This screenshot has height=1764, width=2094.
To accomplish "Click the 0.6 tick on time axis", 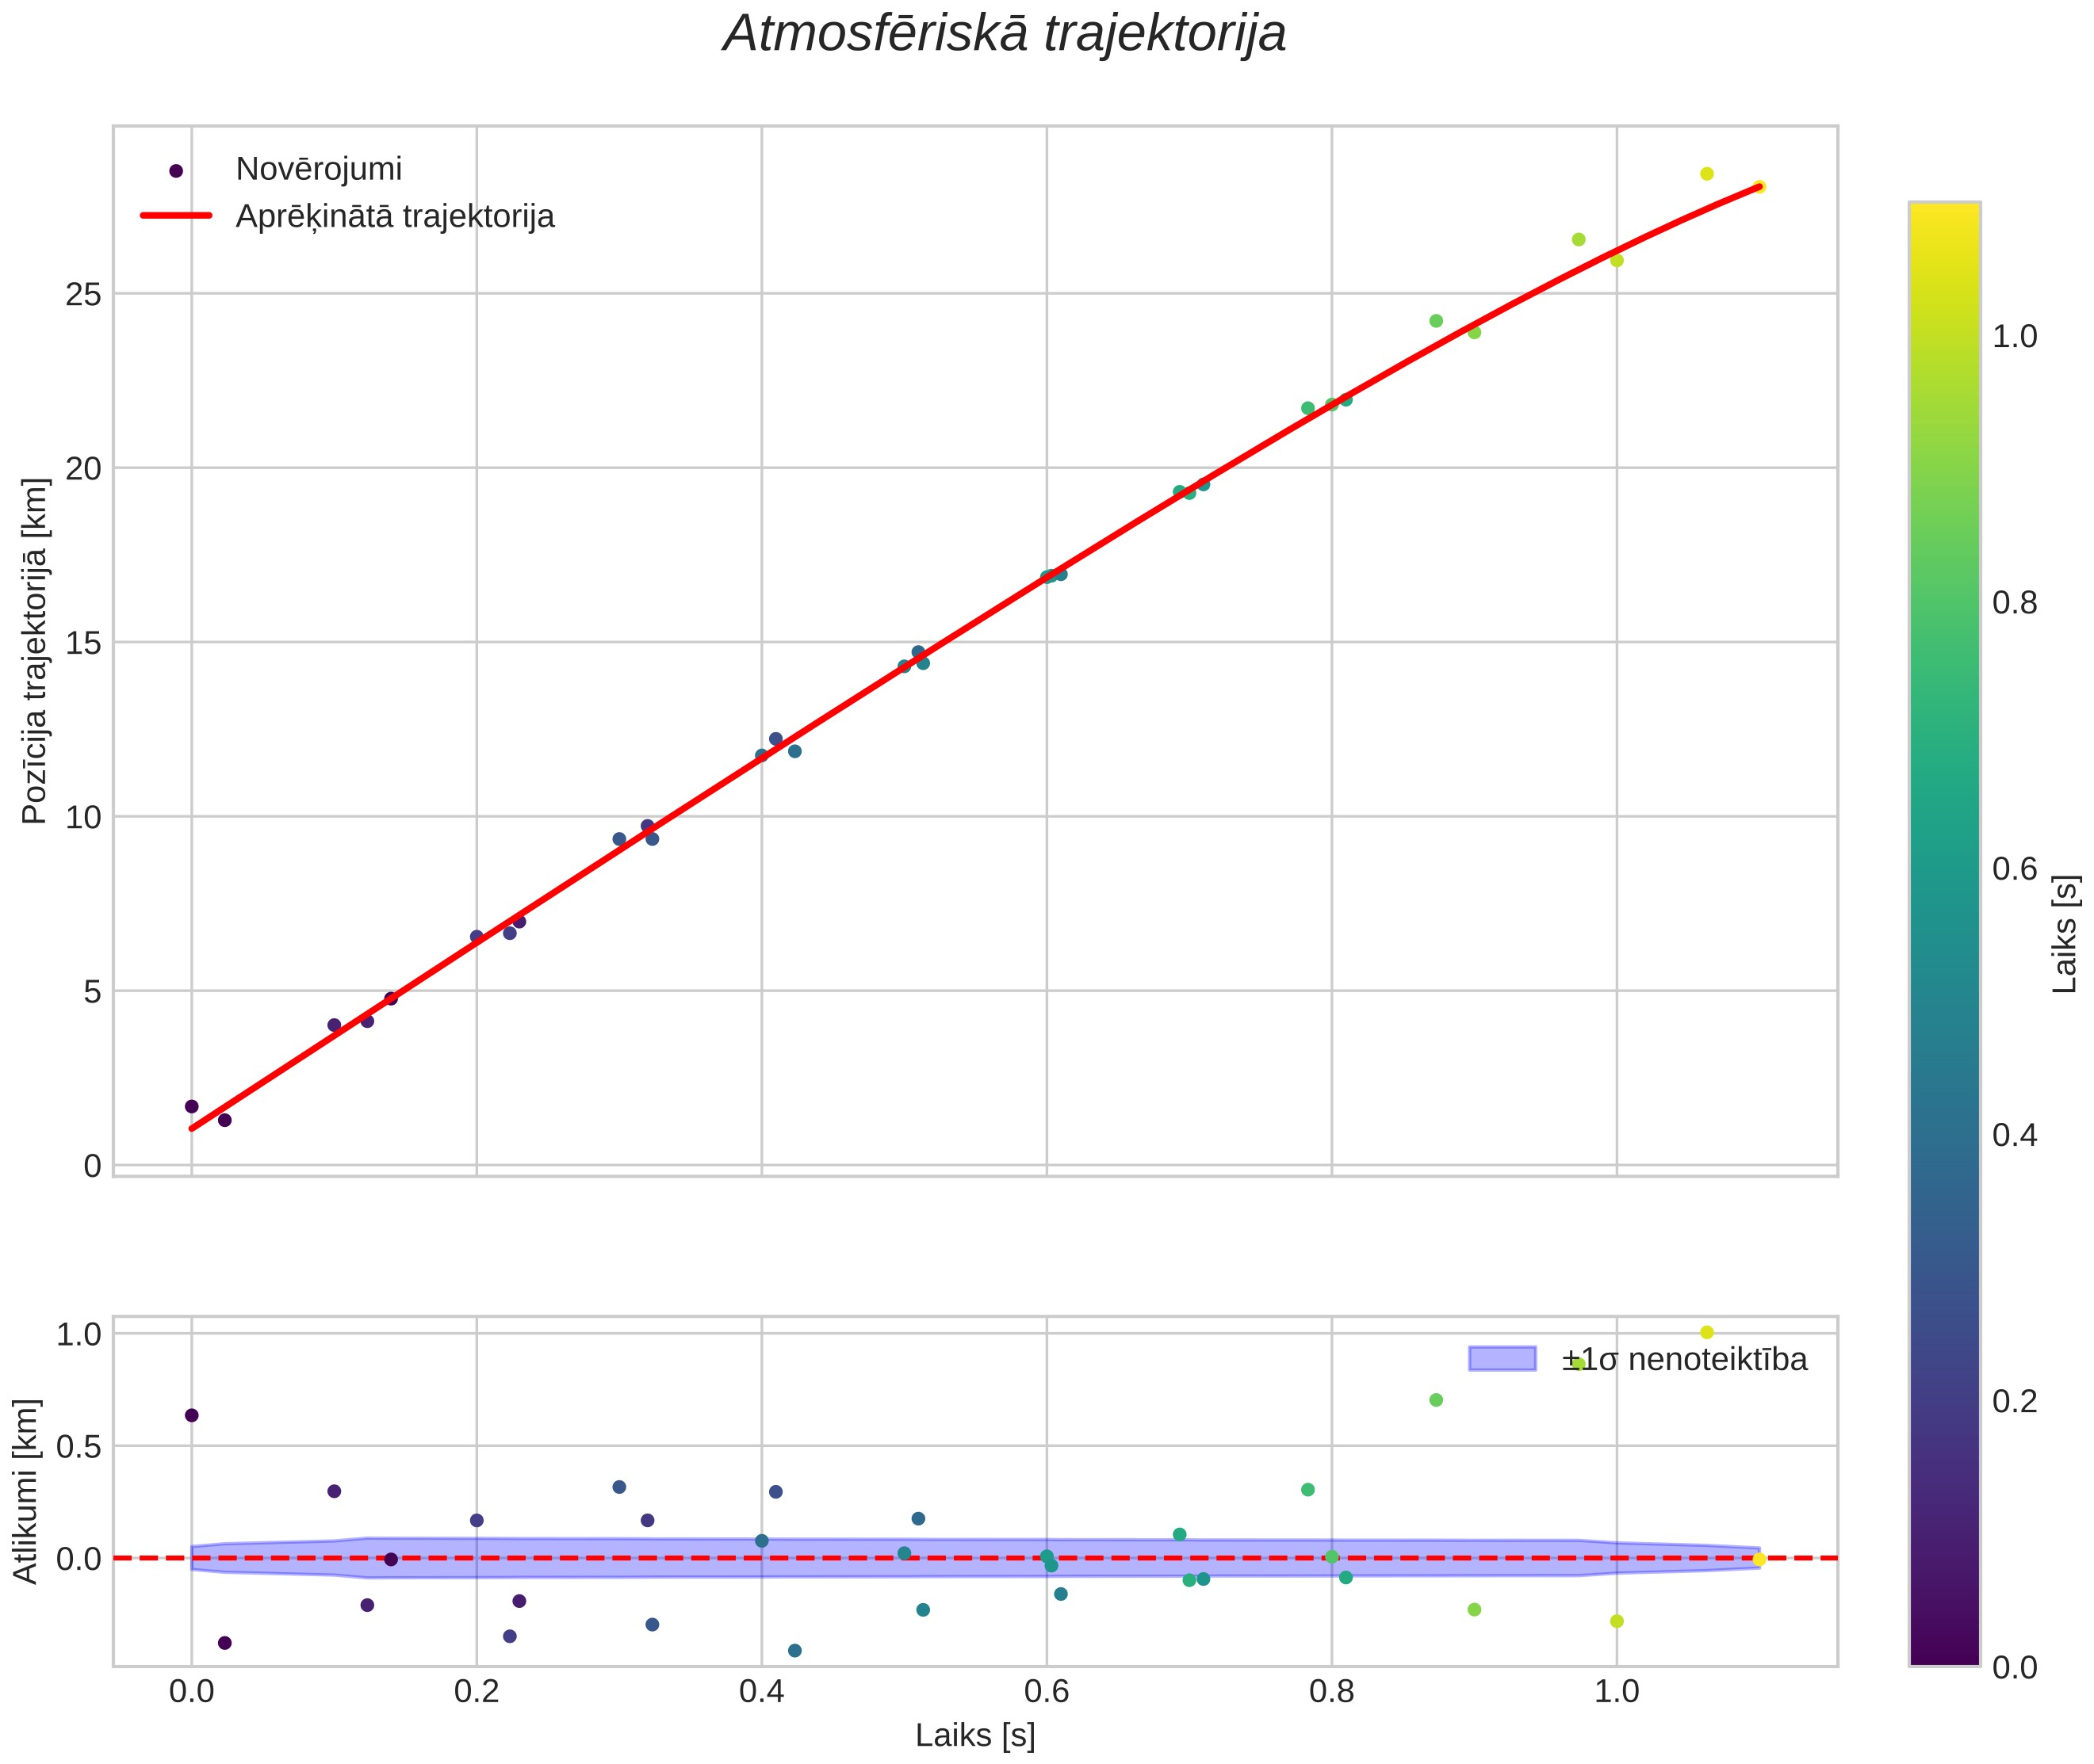I will [1047, 1691].
